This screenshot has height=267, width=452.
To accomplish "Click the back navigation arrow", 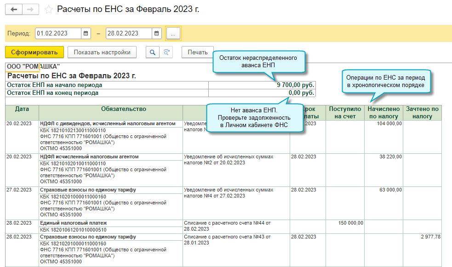I will 14,9.
